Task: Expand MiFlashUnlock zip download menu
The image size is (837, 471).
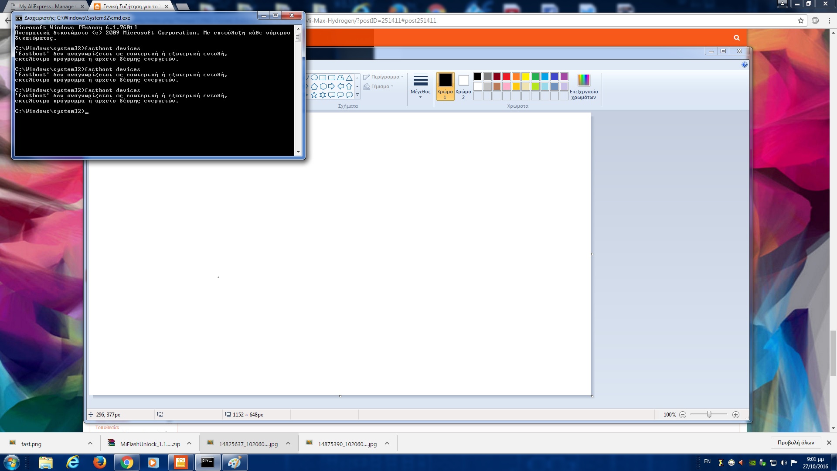Action: pos(189,444)
